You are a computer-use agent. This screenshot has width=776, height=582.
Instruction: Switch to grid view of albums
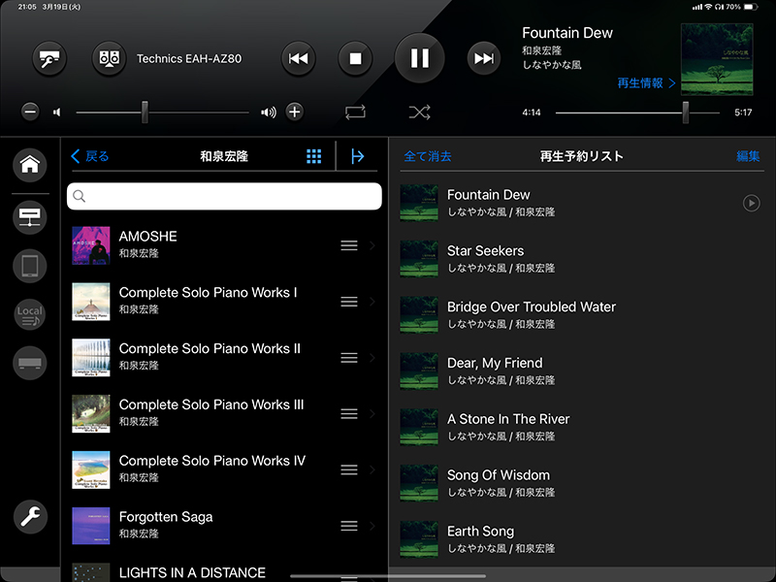point(313,156)
